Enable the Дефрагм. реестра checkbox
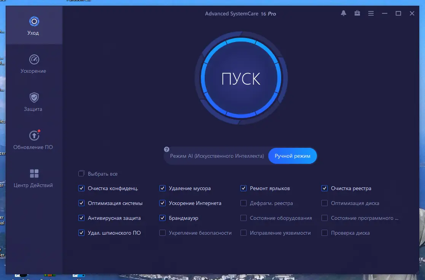This screenshot has width=425, height=280. [x=243, y=203]
